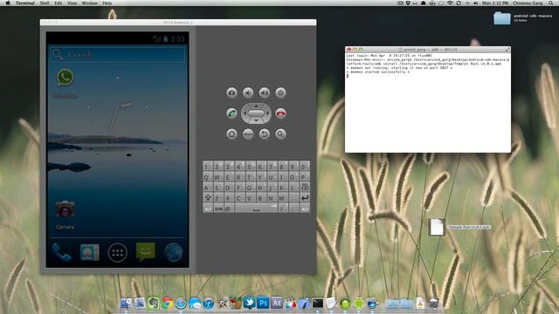Click the delete key on emulator keyboard
559x314 pixels.
click(305, 188)
